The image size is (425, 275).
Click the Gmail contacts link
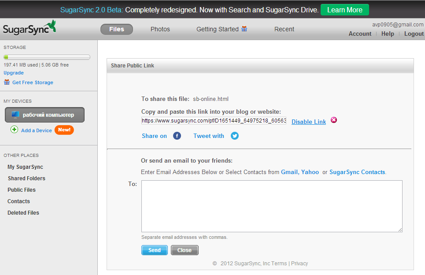click(289, 172)
